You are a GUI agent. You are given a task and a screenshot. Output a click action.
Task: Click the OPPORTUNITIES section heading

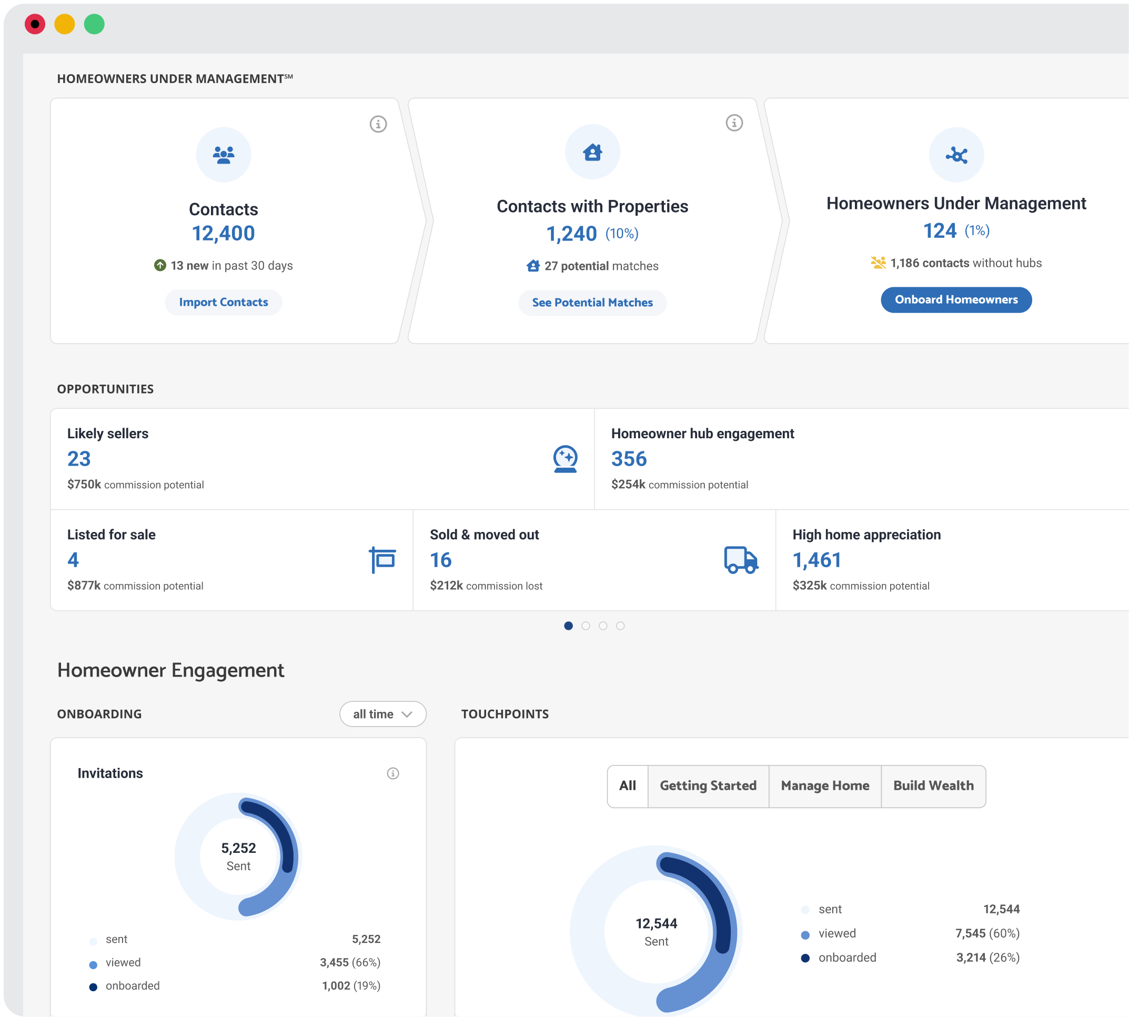coord(105,389)
